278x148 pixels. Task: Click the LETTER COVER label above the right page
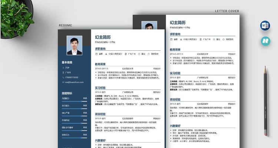(227, 11)
